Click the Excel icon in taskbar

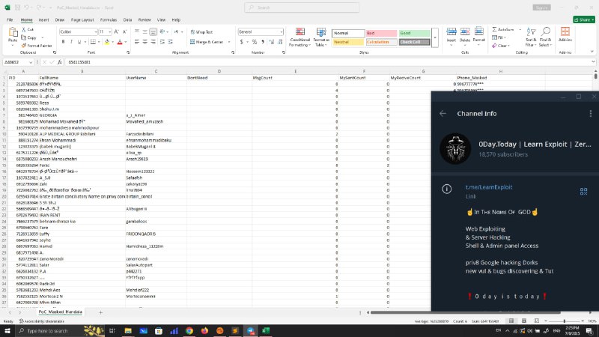pos(266,331)
